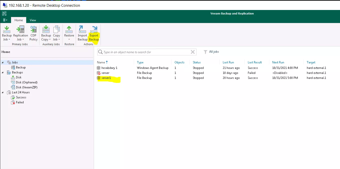The height and width of the screenshot is (169, 340).
Task: Click the Windows Agent Backup type cell
Action: tap(153, 68)
